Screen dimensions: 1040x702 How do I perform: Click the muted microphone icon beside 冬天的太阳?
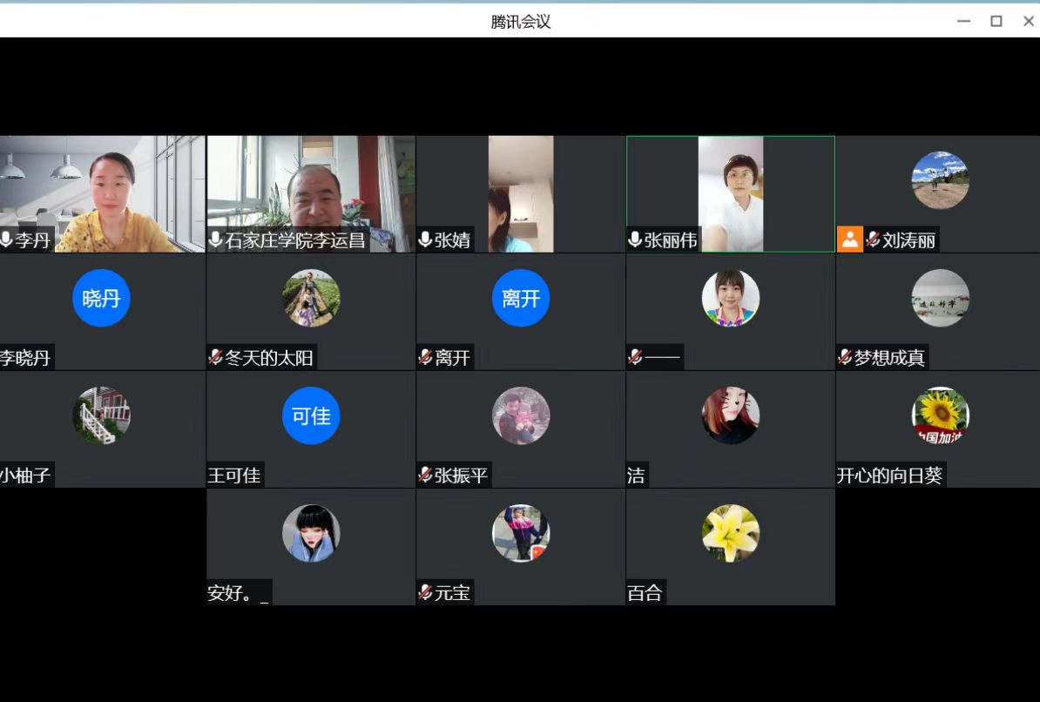pos(215,357)
